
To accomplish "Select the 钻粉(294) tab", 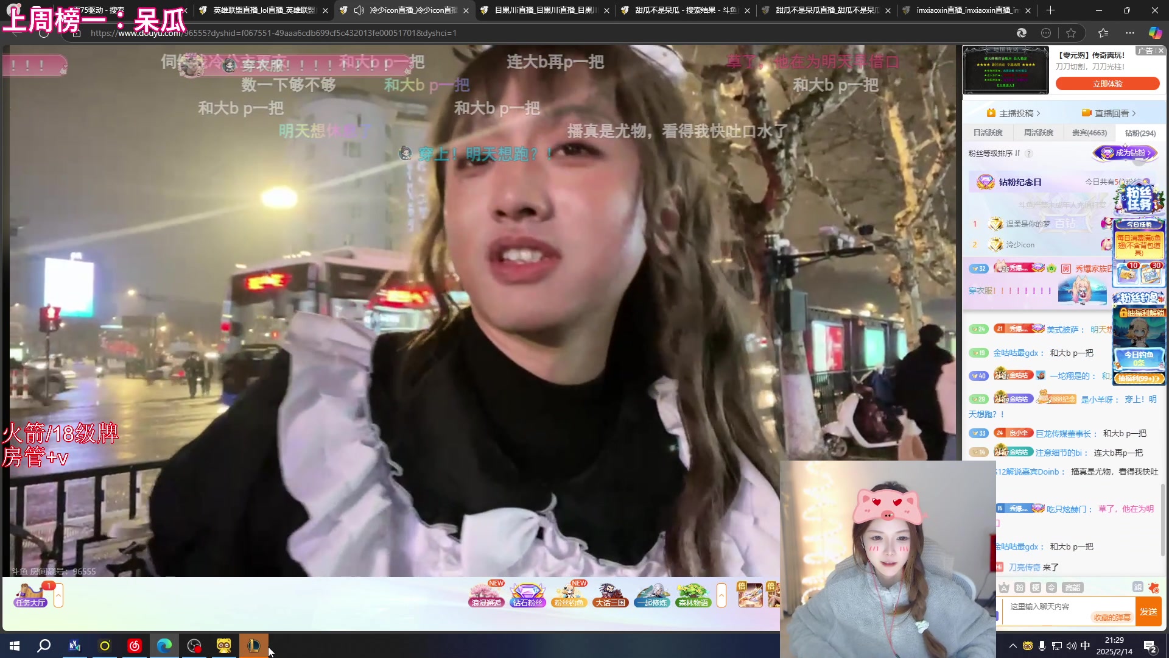I will click(1140, 133).
